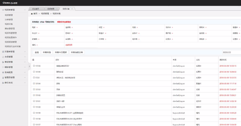This screenshot has width=241, height=126.
Task: Click the 会员管理 user icon
Action: (3, 57)
